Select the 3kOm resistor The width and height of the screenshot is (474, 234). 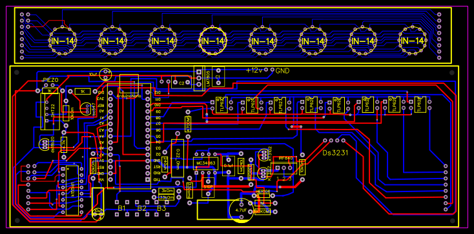pyautogui.click(x=167, y=191)
